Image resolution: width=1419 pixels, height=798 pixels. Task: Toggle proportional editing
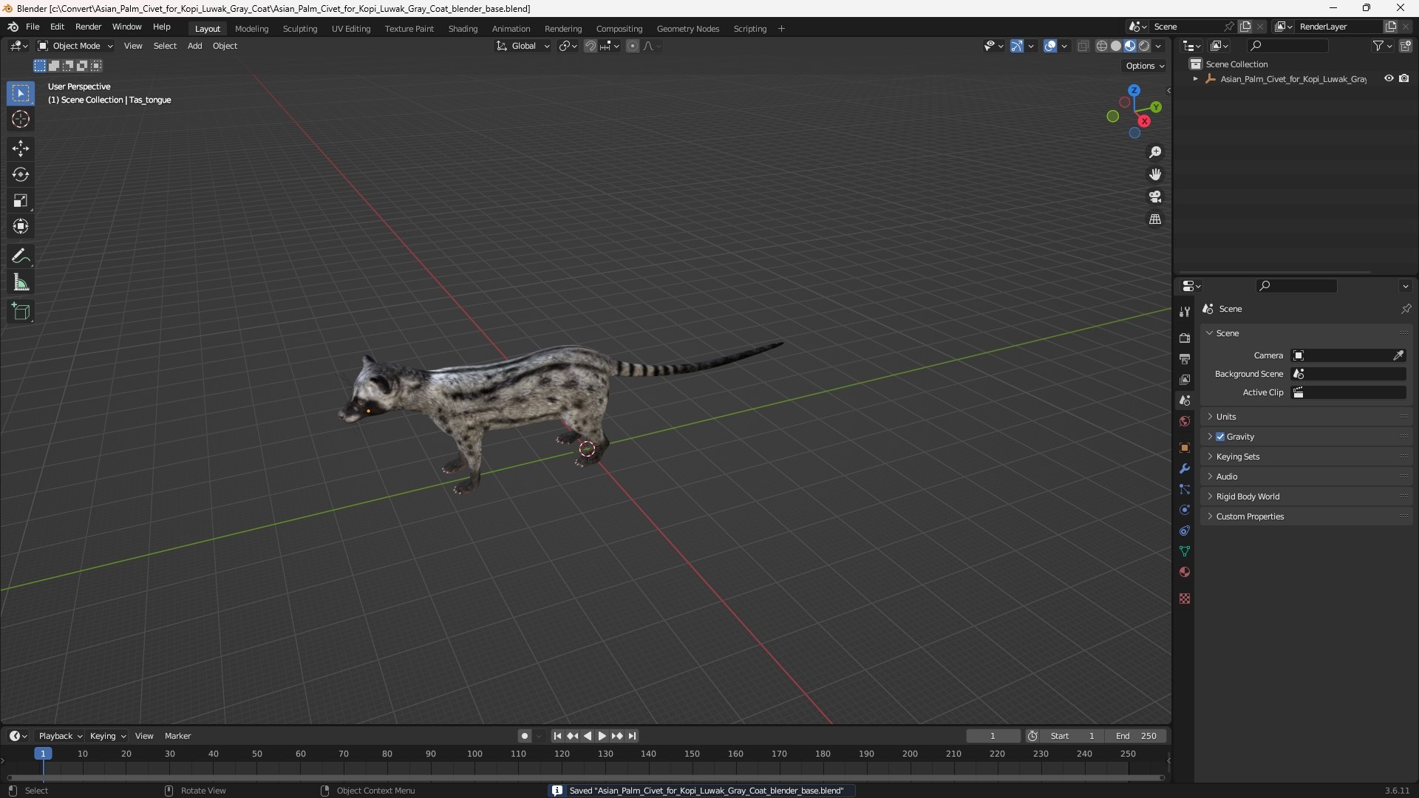point(633,46)
